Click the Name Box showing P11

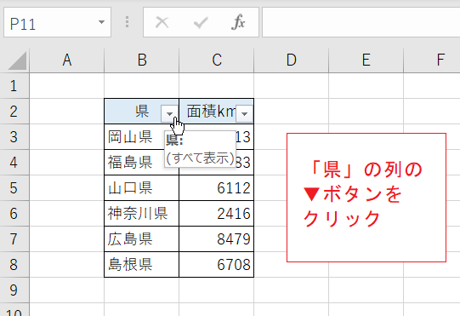point(58,22)
